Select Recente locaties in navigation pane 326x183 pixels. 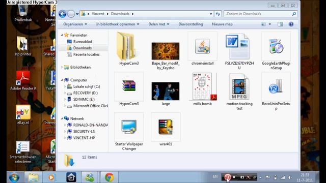(x=86, y=54)
